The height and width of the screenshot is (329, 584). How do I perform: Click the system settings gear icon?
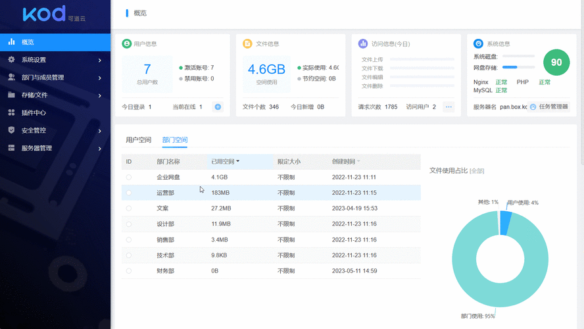(x=12, y=59)
